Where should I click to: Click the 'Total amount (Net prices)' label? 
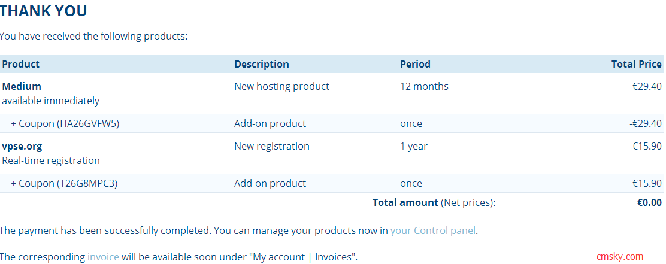click(434, 202)
